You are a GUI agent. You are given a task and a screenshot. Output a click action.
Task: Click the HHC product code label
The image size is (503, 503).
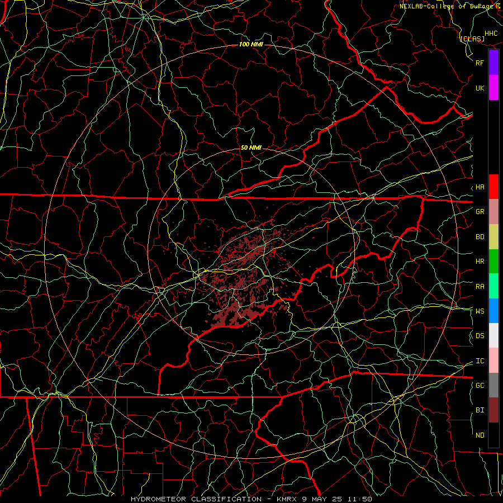click(491, 34)
